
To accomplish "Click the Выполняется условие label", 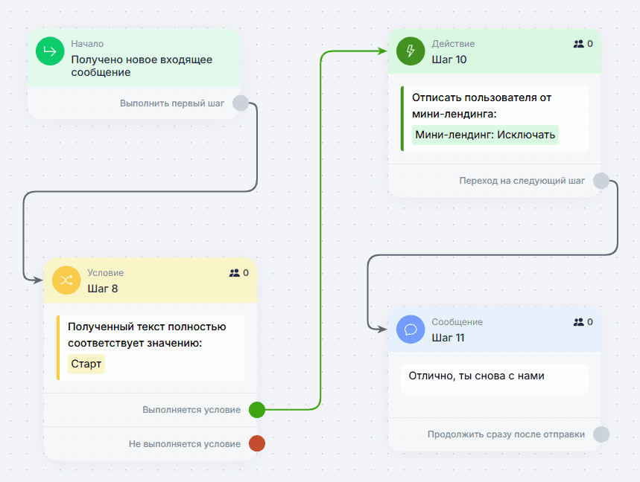I will pos(191,410).
